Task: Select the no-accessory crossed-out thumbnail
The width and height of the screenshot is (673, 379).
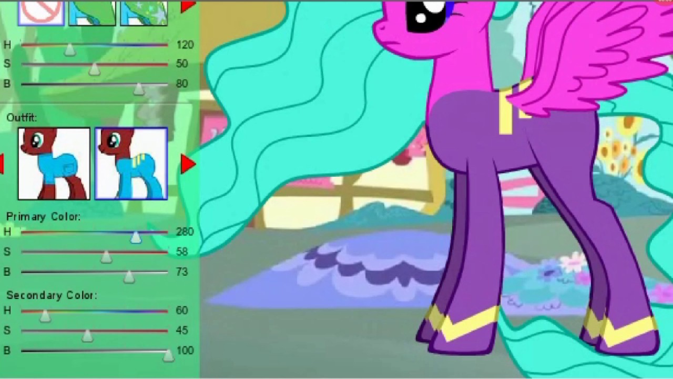Action: (x=41, y=13)
